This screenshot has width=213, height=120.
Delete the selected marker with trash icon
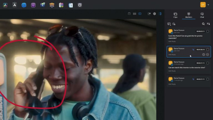pyautogui.click(x=207, y=54)
